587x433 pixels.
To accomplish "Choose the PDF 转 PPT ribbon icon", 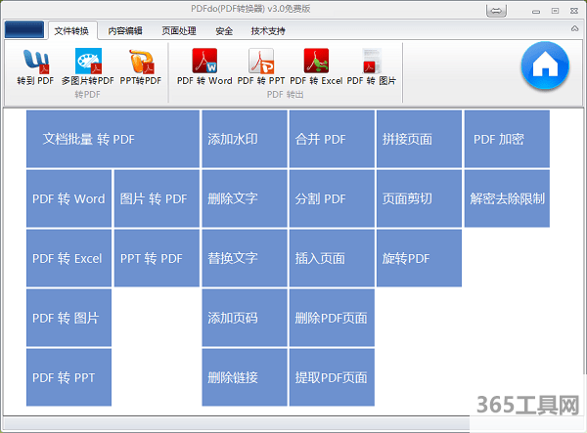I will 260,66.
